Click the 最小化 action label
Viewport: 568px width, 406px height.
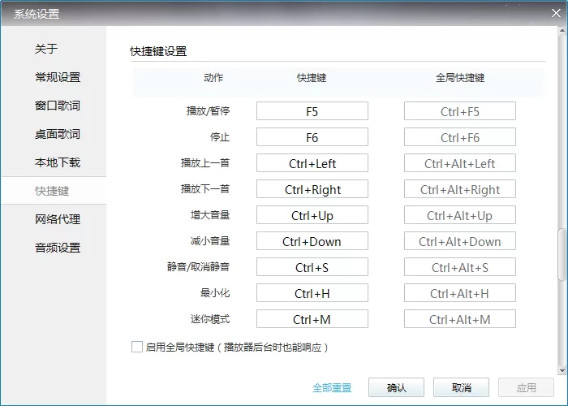[215, 293]
